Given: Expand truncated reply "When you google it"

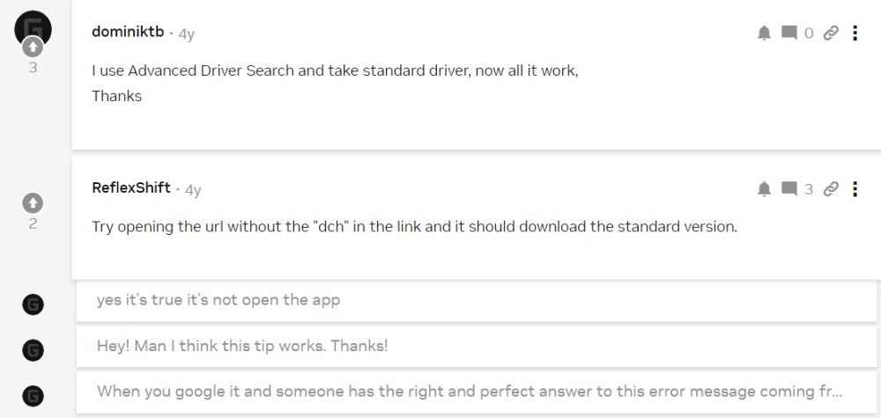Looking at the screenshot, I should (469, 392).
